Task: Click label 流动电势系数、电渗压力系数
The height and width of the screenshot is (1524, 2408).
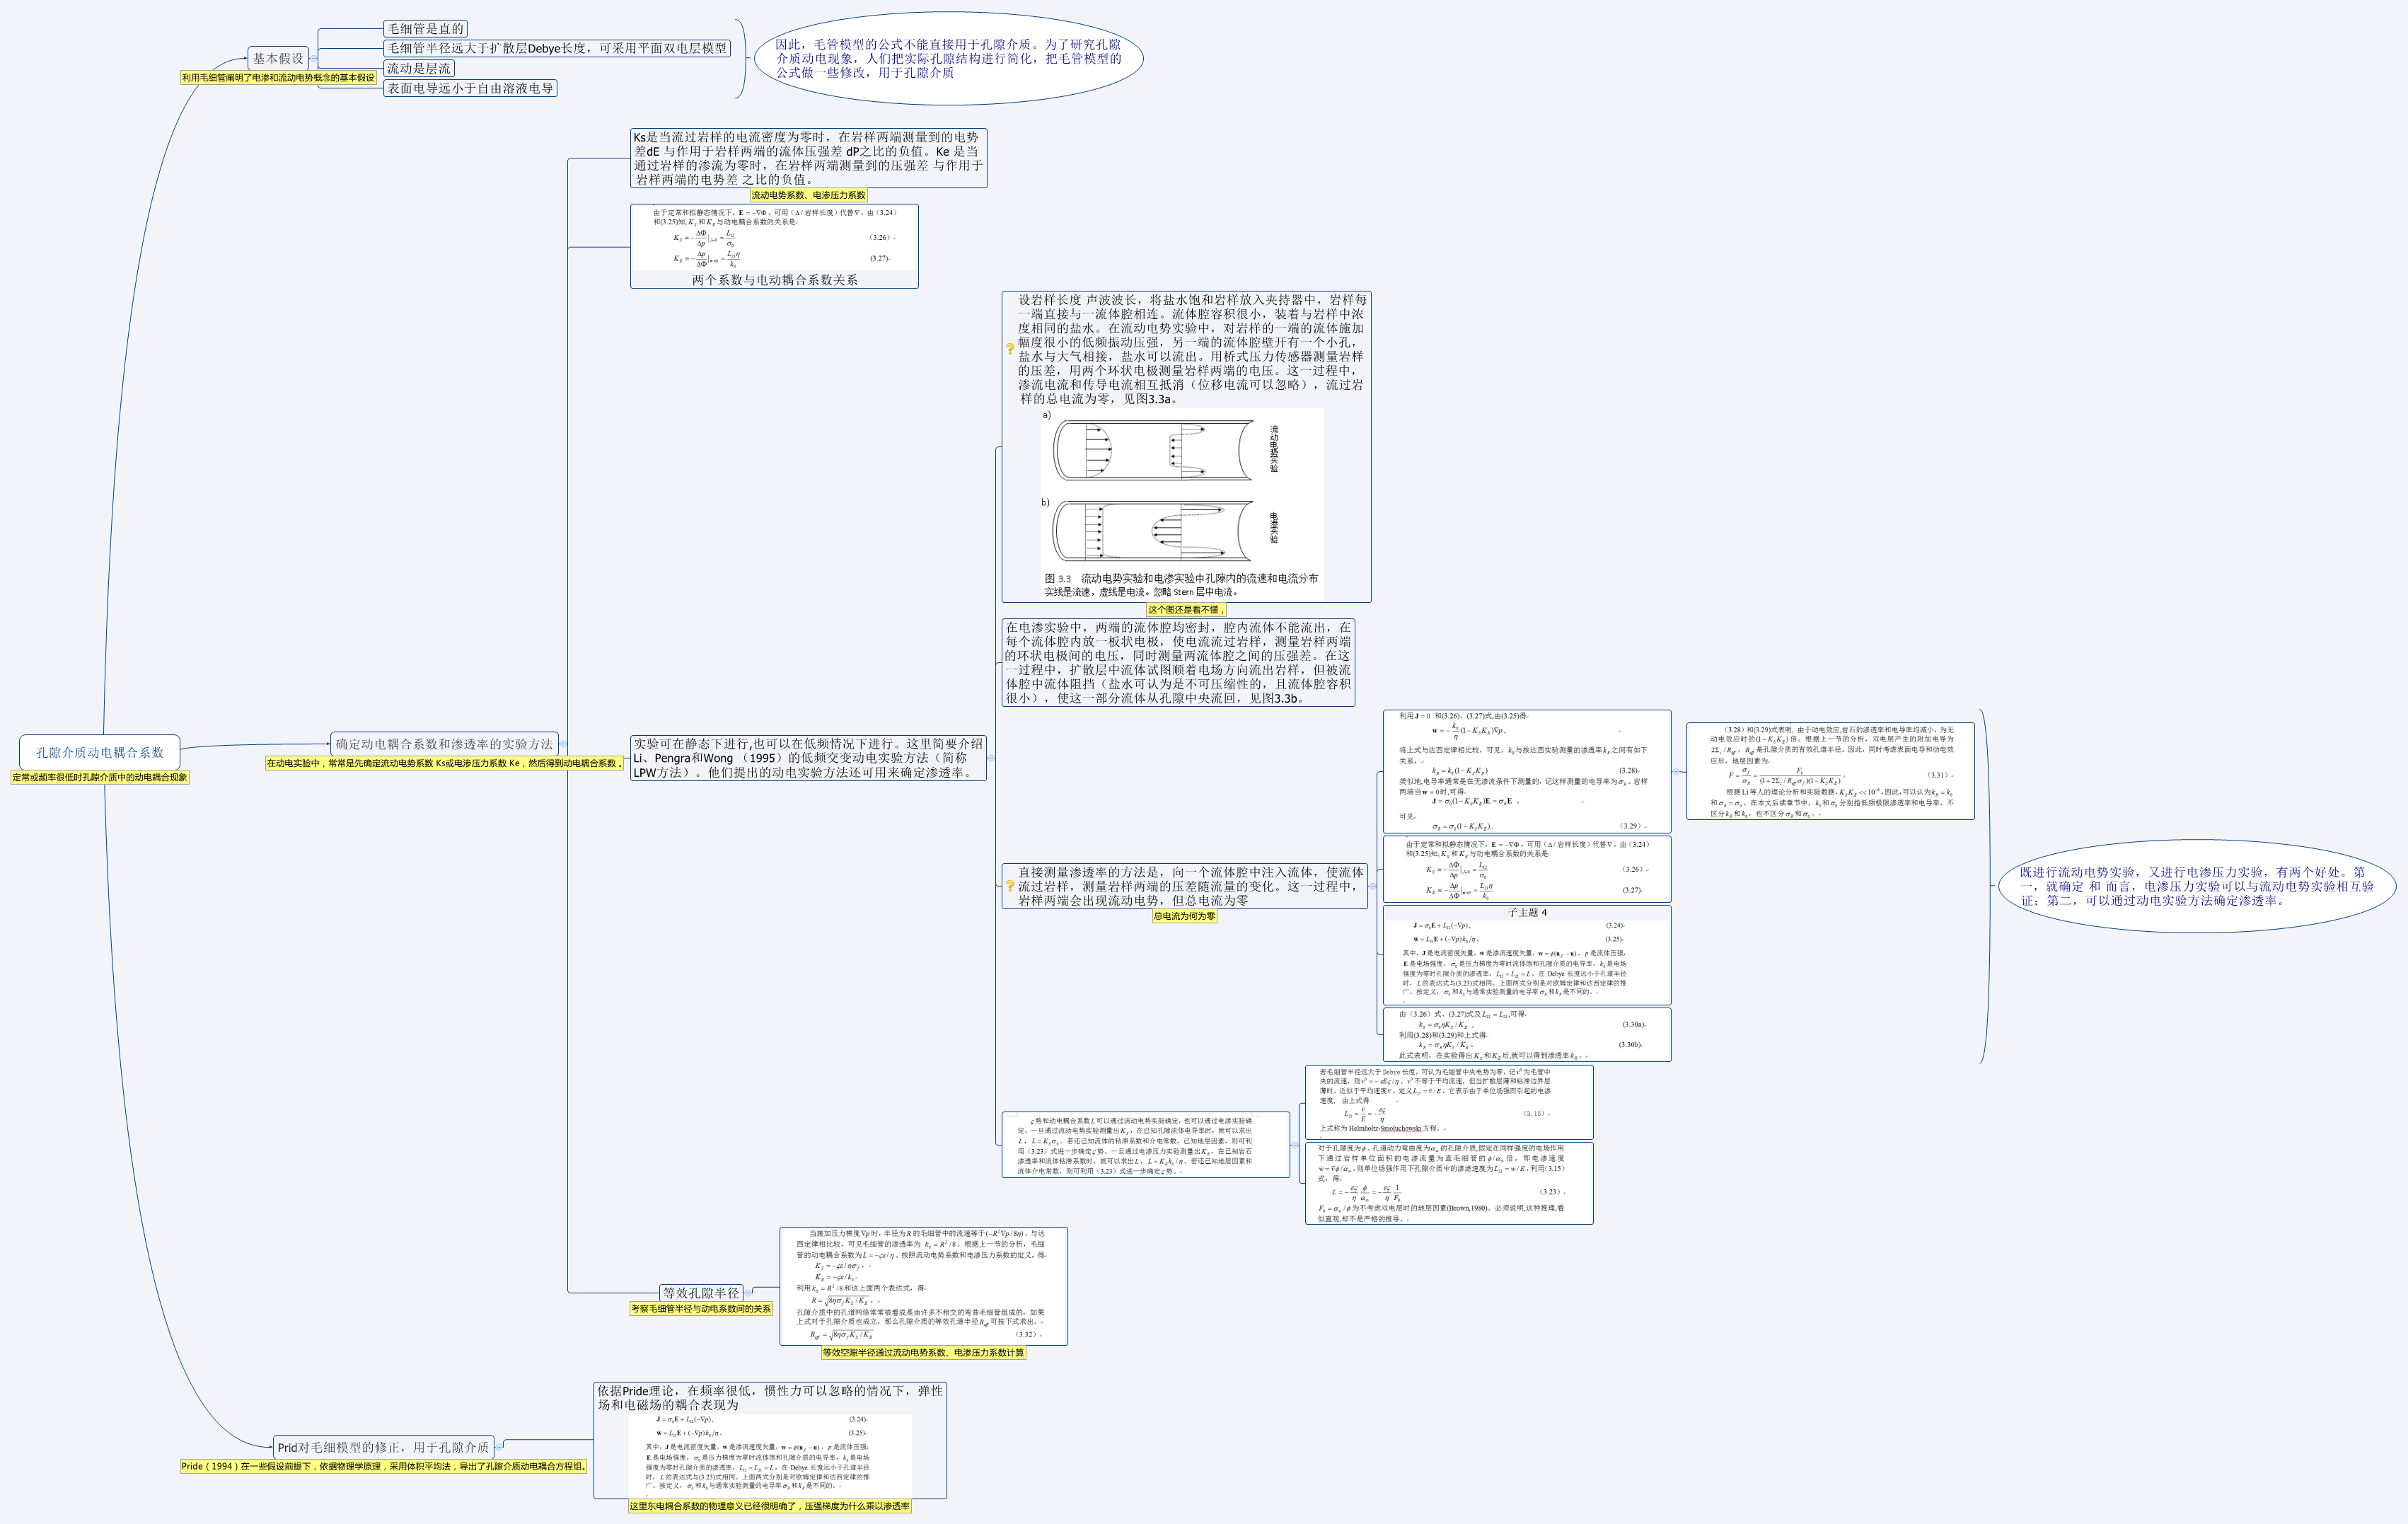Action: tap(809, 195)
